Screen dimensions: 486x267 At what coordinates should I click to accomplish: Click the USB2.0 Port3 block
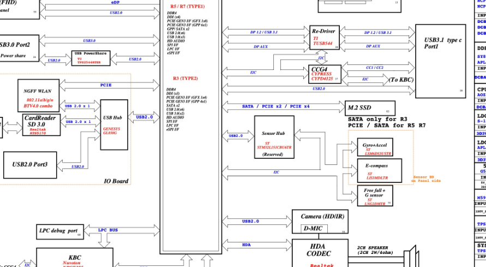click(x=30, y=165)
